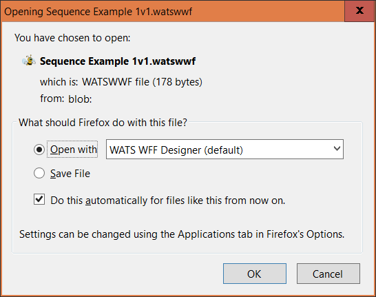This screenshot has height=297, width=376.
Task: Click the automatically for files like this label
Action: [168, 201]
